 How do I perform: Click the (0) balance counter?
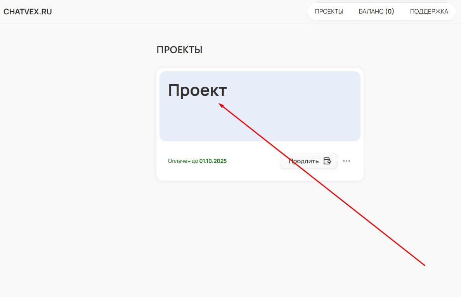[x=390, y=12]
